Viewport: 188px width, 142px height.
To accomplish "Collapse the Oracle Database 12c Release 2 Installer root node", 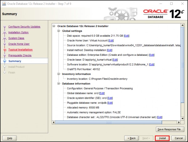I will (x=54, y=26).
